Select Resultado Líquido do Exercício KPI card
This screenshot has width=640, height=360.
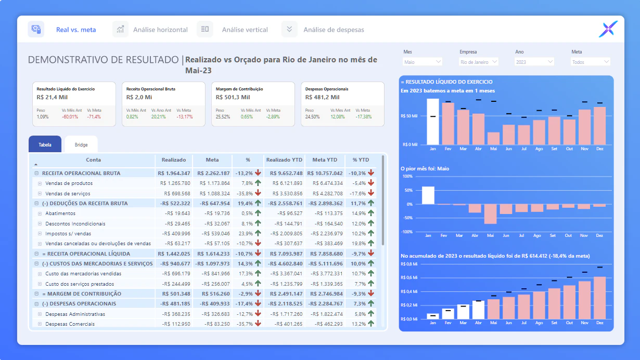click(x=74, y=104)
